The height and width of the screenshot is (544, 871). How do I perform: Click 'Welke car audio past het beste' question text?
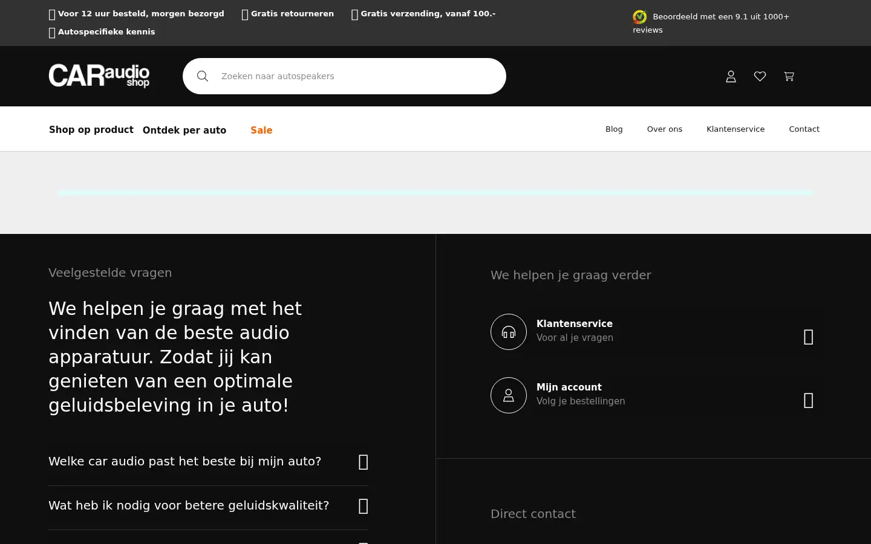click(x=184, y=461)
